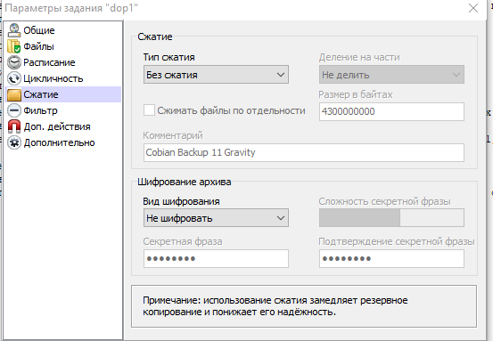Click the Вид шифрования label
Image resolution: width=493 pixels, height=341 pixels.
[181, 201]
